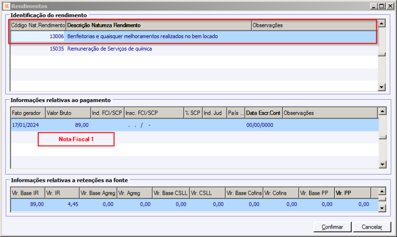Click the Observações header in rendimento grid
This screenshot has width=397, height=237.
click(314, 25)
